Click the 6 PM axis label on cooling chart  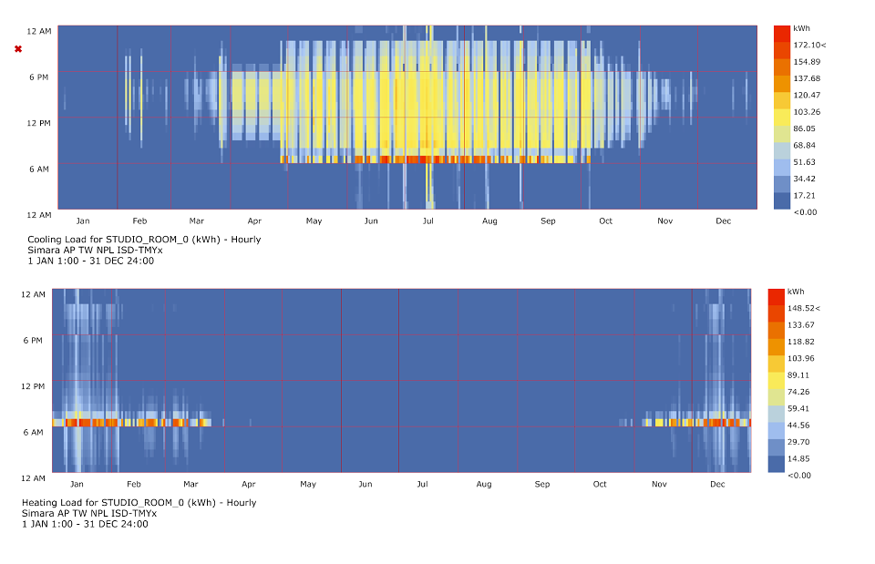click(x=39, y=77)
